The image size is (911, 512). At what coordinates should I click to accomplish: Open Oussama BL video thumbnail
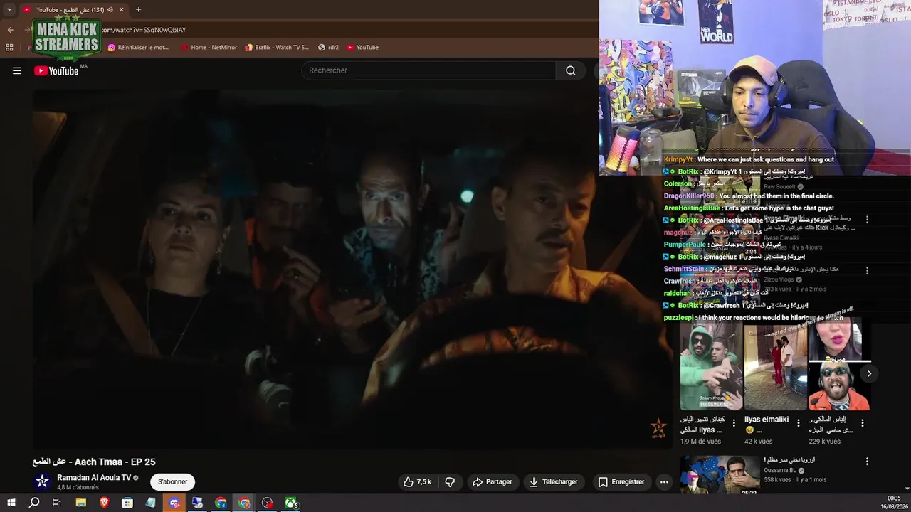(720, 474)
